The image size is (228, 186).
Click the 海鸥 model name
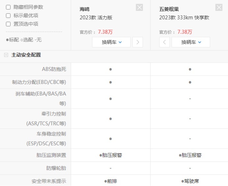(84, 9)
